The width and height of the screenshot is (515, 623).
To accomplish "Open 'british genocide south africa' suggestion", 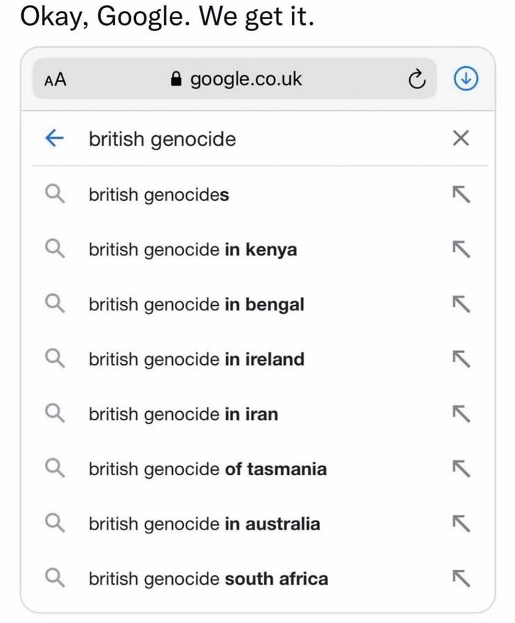I will pyautogui.click(x=208, y=579).
